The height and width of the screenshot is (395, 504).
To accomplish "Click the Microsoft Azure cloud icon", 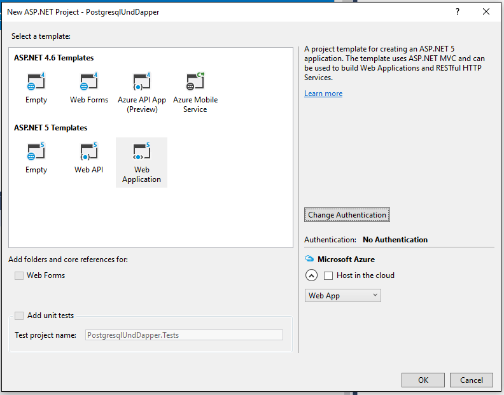I will pos(309,259).
